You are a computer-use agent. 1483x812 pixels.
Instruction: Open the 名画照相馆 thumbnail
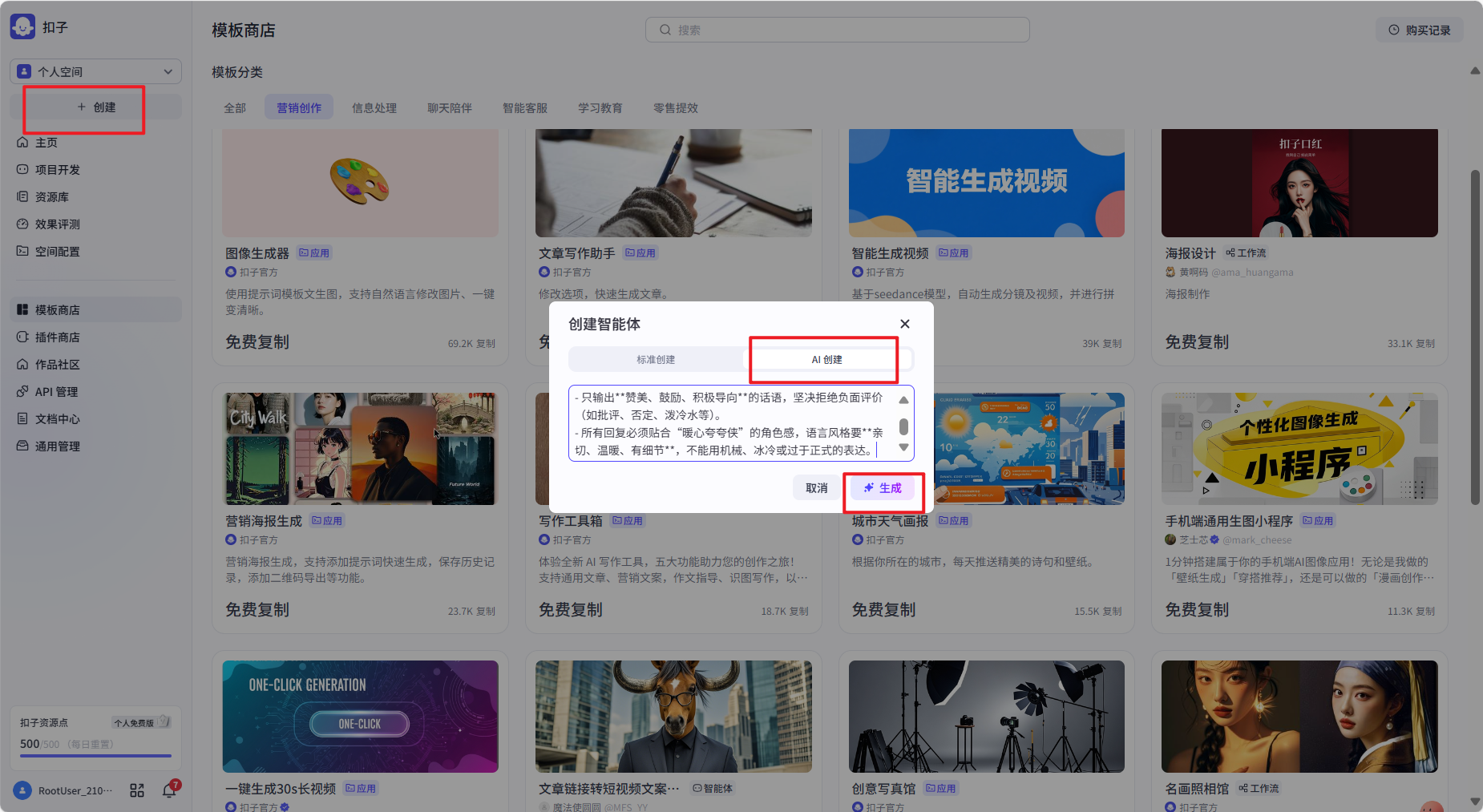coord(1299,717)
